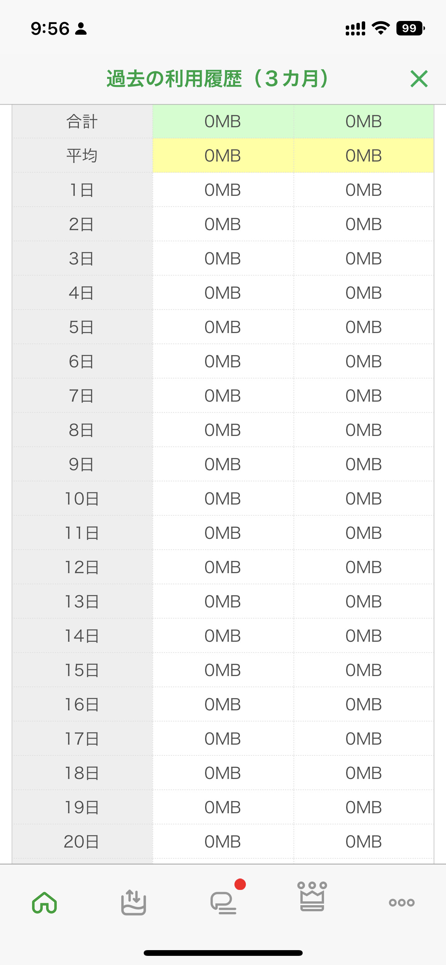Tap the Wi-Fi status icon
The height and width of the screenshot is (965, 446).
click(x=380, y=29)
